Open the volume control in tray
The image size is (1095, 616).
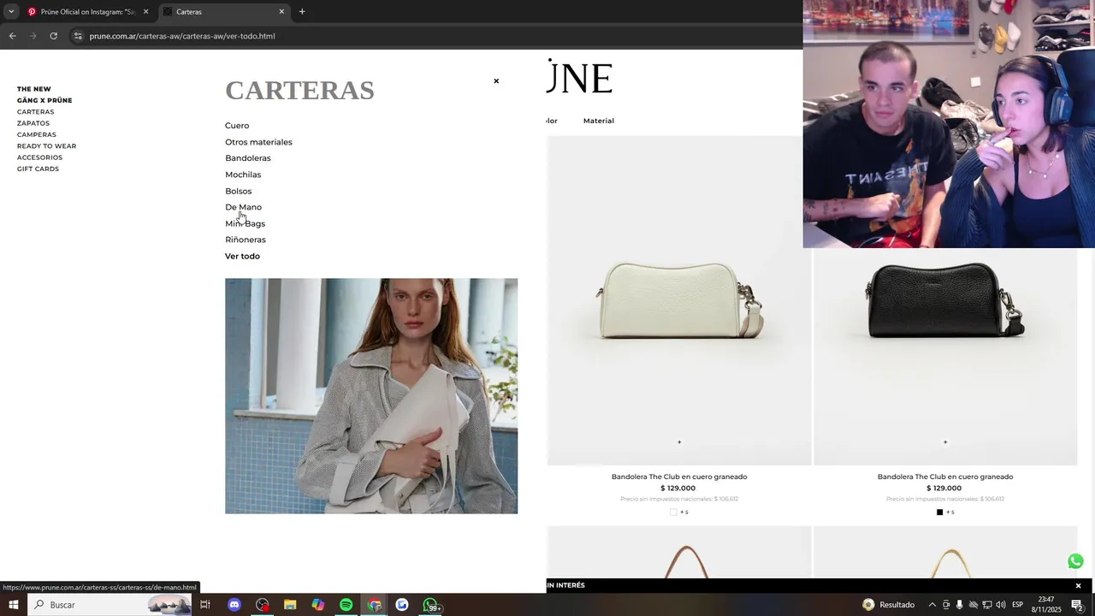tap(1000, 605)
